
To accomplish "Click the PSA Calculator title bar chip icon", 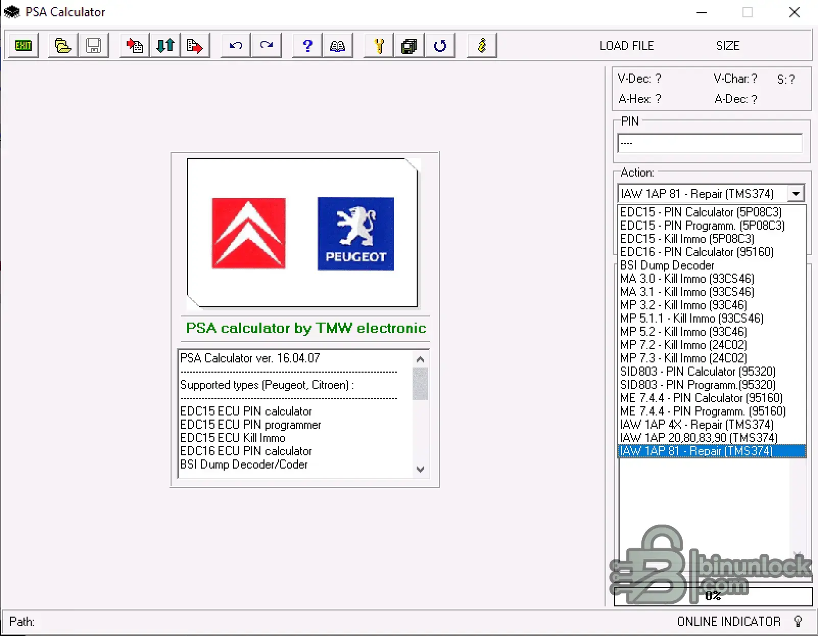I will click(x=12, y=12).
